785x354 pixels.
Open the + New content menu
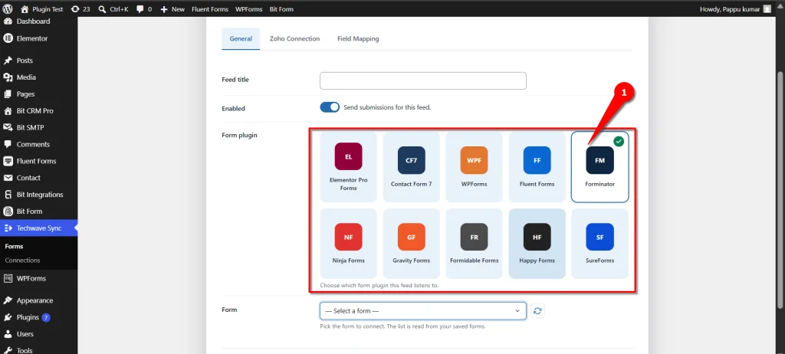[172, 9]
